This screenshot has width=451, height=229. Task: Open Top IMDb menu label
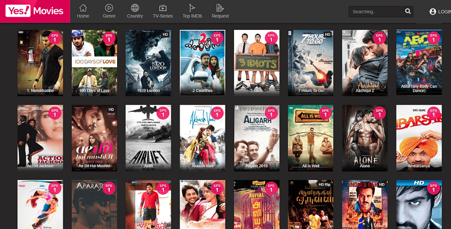[x=192, y=16]
